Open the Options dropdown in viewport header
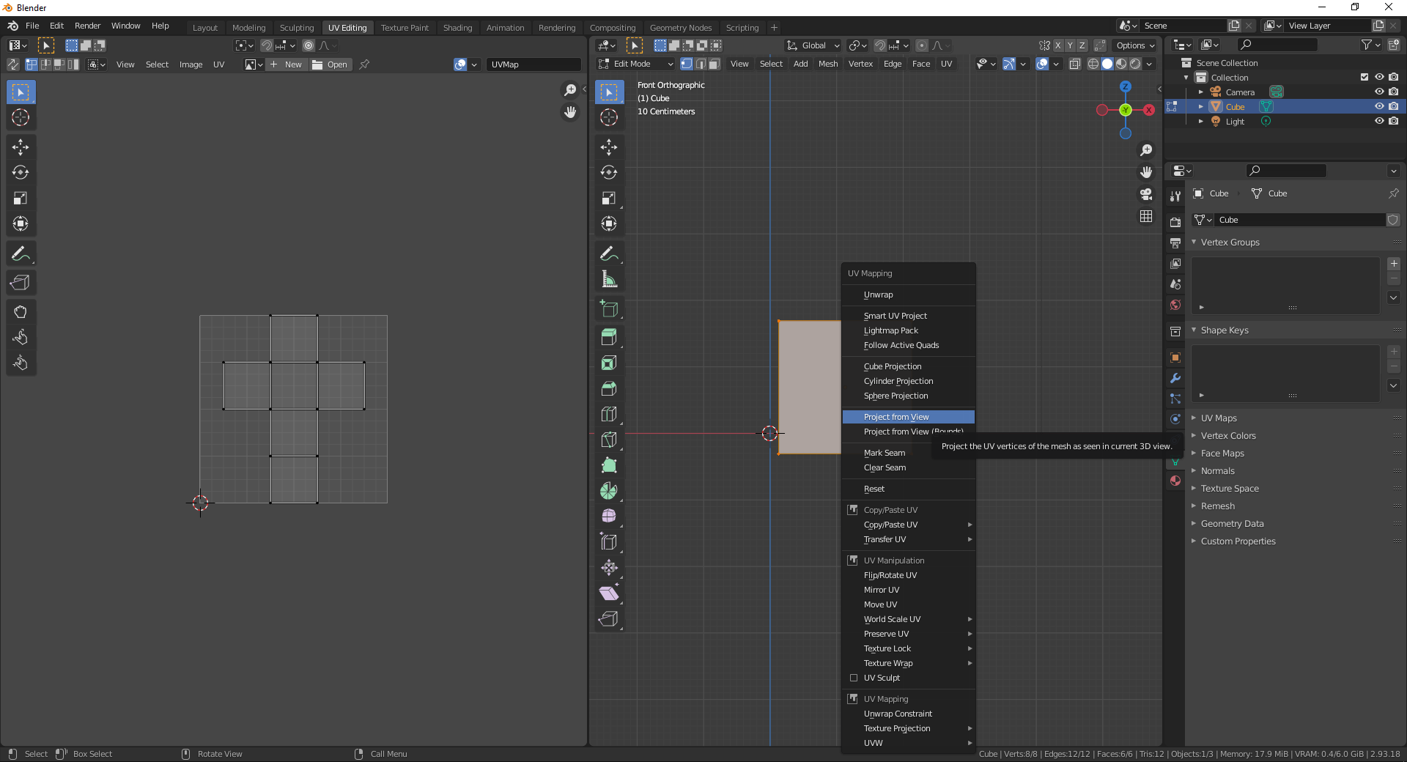The height and width of the screenshot is (762, 1407). click(x=1135, y=45)
